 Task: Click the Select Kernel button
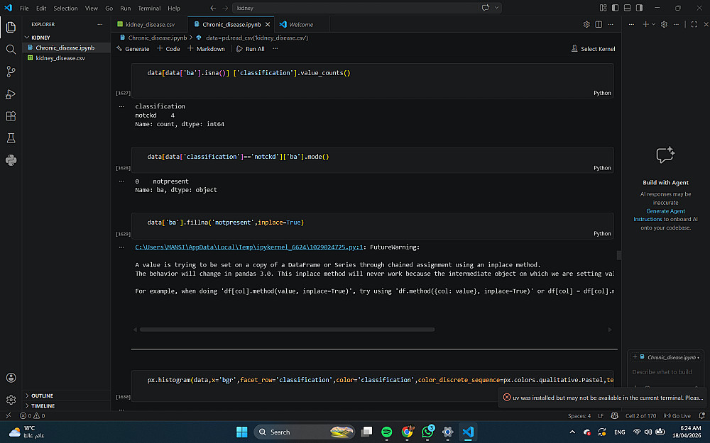click(594, 49)
